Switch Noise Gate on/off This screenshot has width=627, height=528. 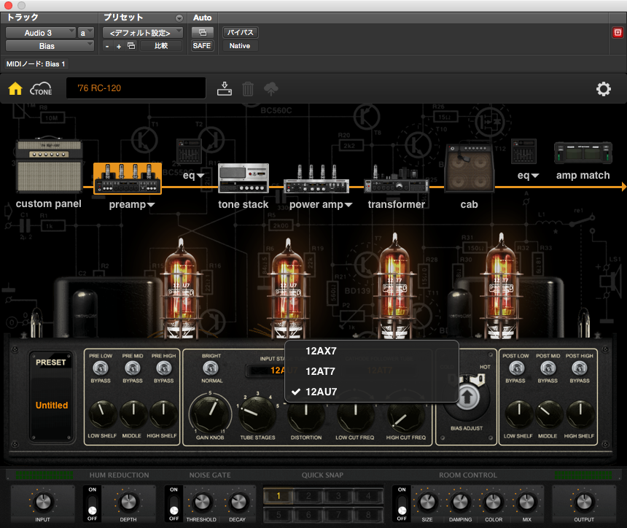click(174, 504)
